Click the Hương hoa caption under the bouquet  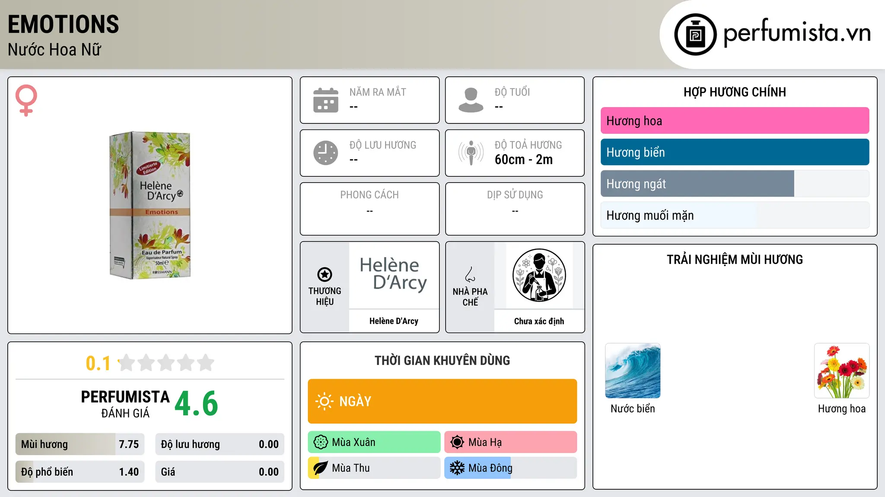click(x=842, y=409)
